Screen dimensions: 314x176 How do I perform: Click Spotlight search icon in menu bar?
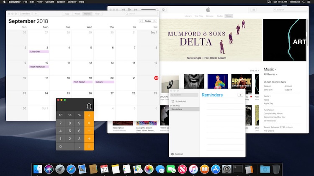tap(304, 2)
